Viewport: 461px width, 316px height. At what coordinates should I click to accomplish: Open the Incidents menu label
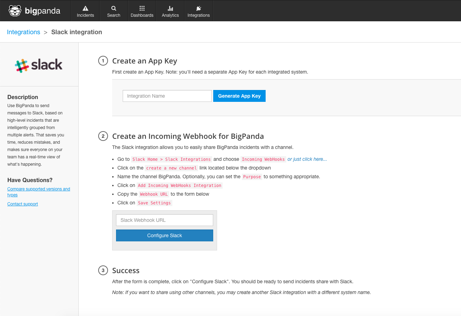point(85,15)
